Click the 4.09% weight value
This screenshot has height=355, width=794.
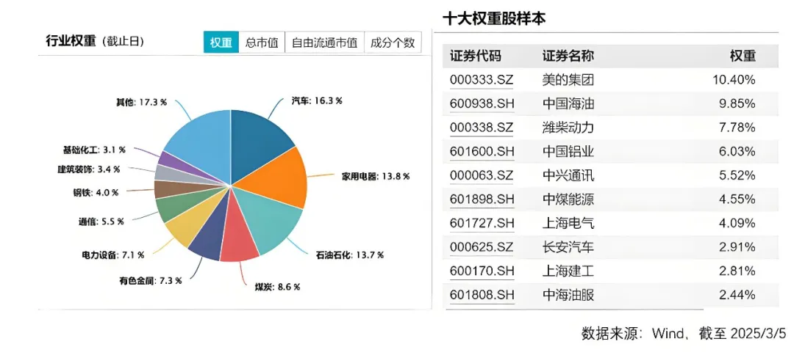[737, 223]
